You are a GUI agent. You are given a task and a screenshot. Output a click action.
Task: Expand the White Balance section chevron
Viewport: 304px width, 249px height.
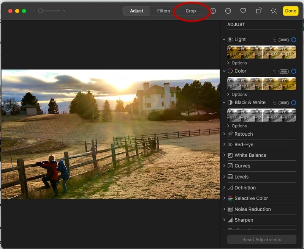(224, 155)
